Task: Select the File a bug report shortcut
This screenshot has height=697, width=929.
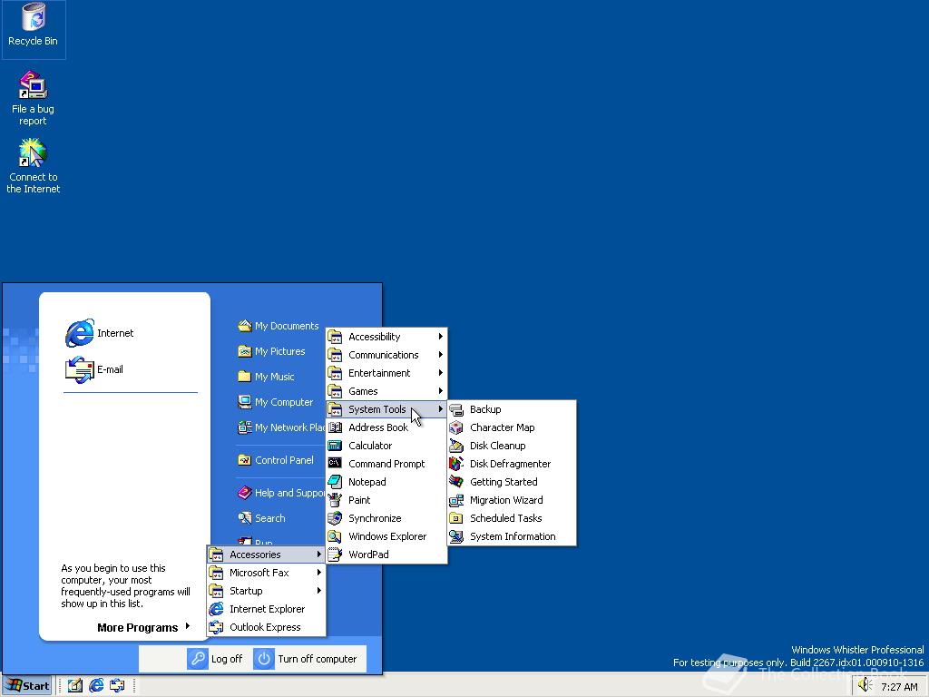Action: (33, 98)
